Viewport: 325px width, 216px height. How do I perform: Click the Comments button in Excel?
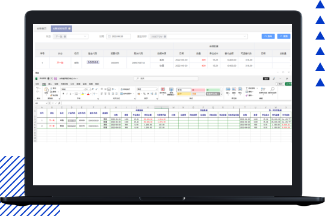pyautogui.click(x=280, y=84)
